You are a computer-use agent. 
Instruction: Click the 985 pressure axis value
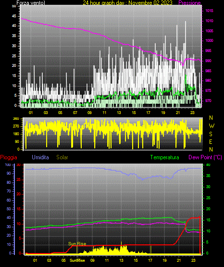click(208, 71)
